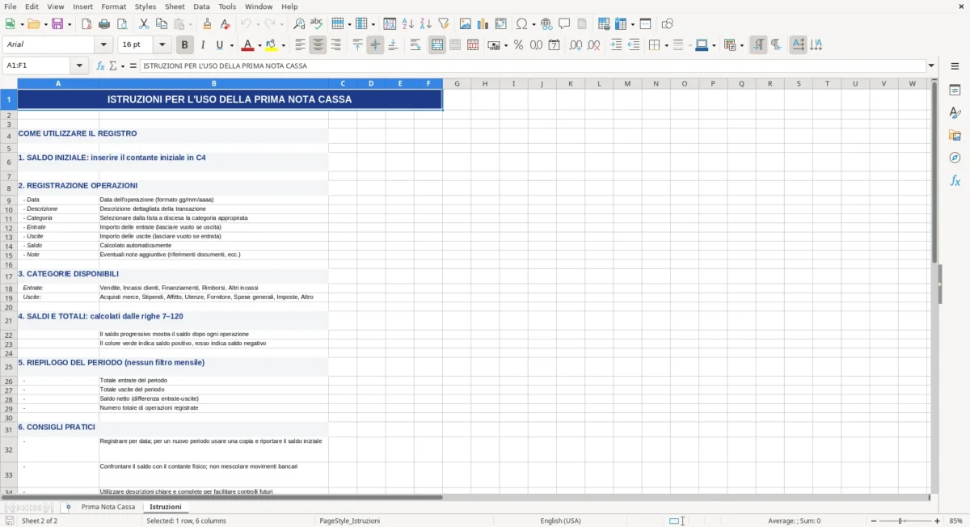
Task: Click row header 21
Action: [x=8, y=321]
